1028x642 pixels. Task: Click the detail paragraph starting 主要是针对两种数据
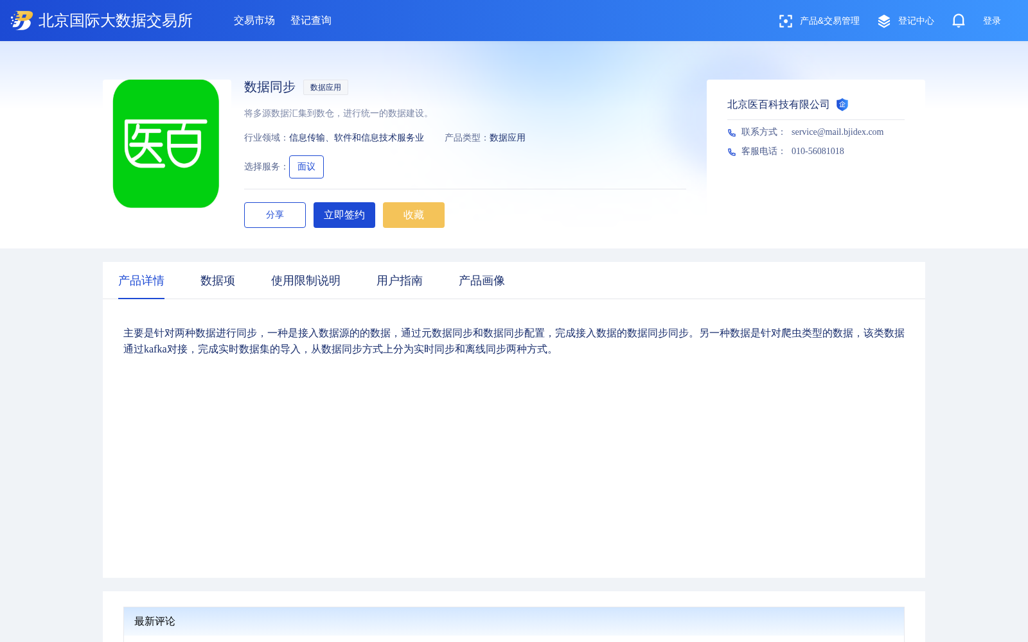(x=514, y=341)
